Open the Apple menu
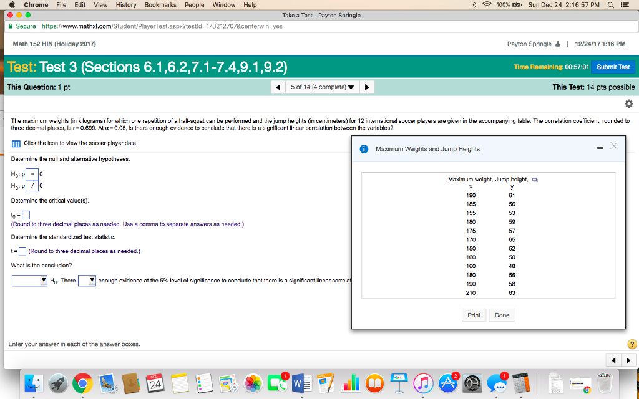Image resolution: width=639 pixels, height=399 pixels. [11, 5]
